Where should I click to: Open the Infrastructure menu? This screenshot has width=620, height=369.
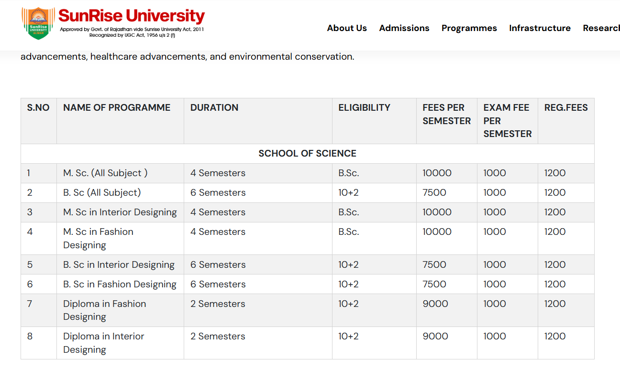540,28
